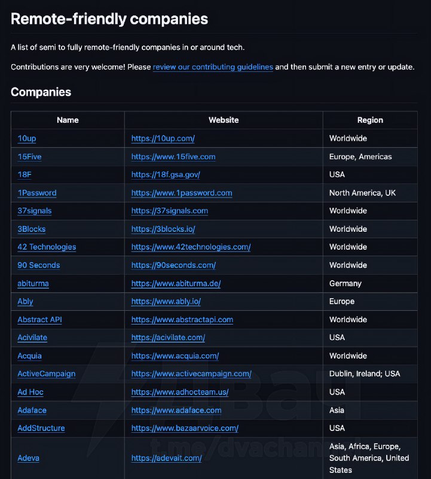Open the AddStructure company name link
431x479 pixels.
pos(41,428)
